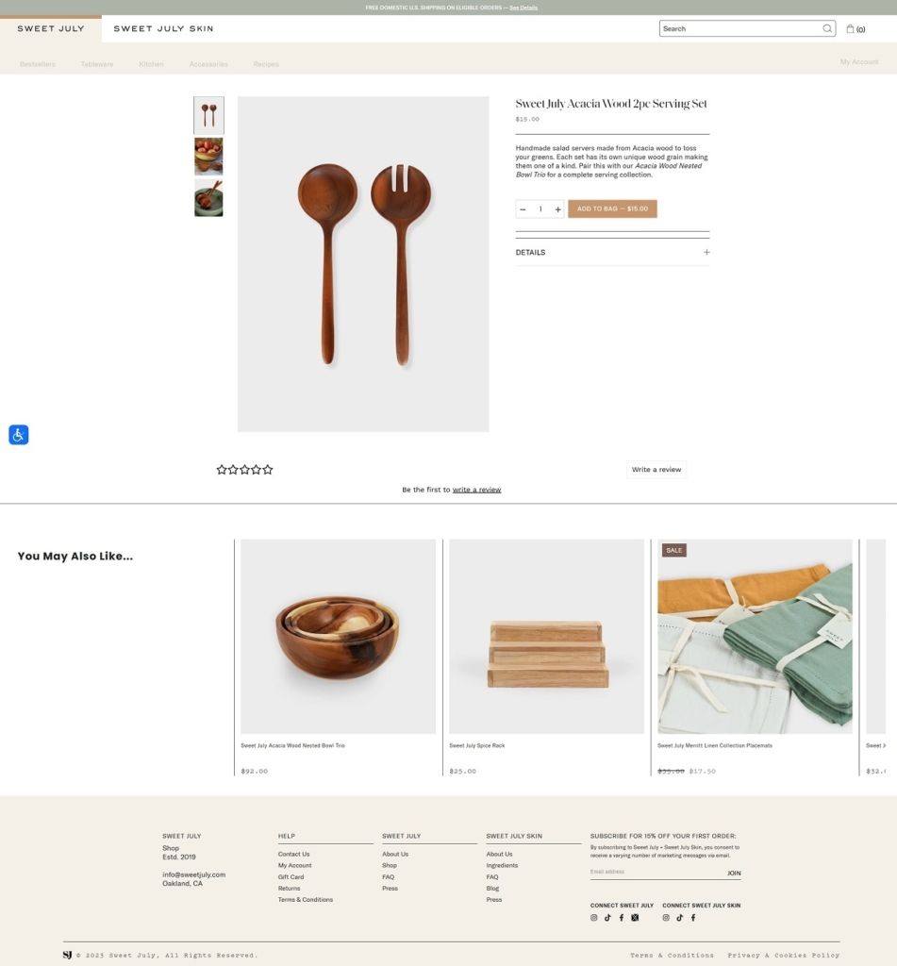Screen dimensions: 897x966
Task: Open the Acacia Wood Nested Bowl Trio product
Action: tap(338, 637)
